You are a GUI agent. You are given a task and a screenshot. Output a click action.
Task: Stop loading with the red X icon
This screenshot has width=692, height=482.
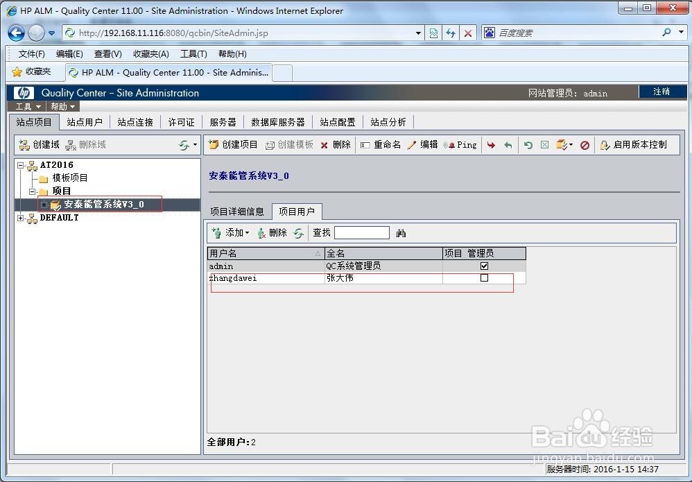click(468, 33)
